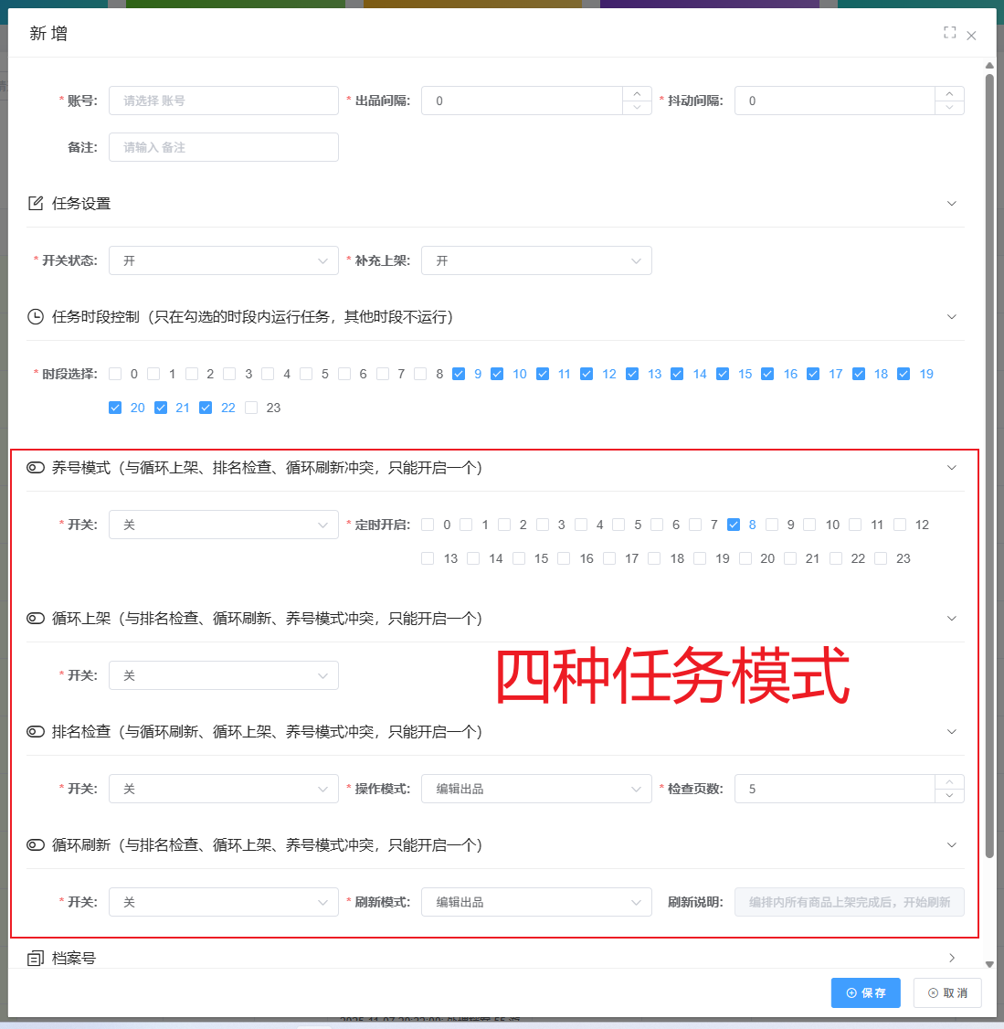Expand the 档案号 section
1004x1029 pixels.
(x=952, y=956)
